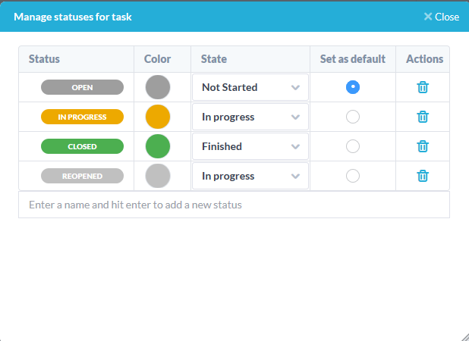Change state of the REOPENED status
The image size is (469, 341).
pyautogui.click(x=250, y=176)
